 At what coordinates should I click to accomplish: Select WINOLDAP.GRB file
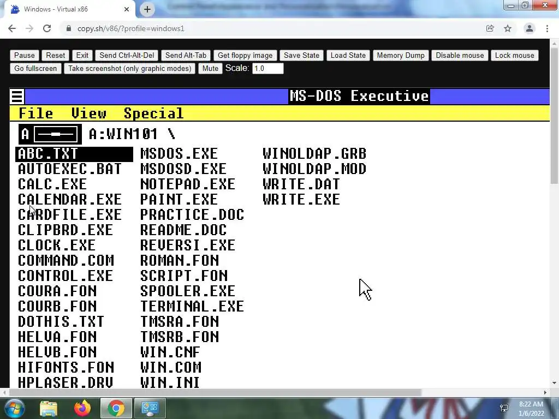point(314,154)
